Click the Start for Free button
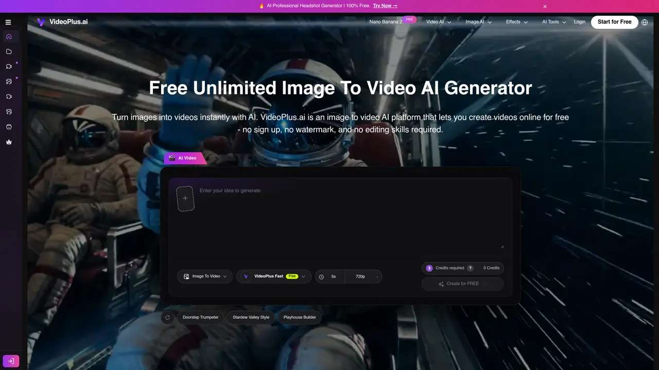This screenshot has width=659, height=370. pos(614,22)
